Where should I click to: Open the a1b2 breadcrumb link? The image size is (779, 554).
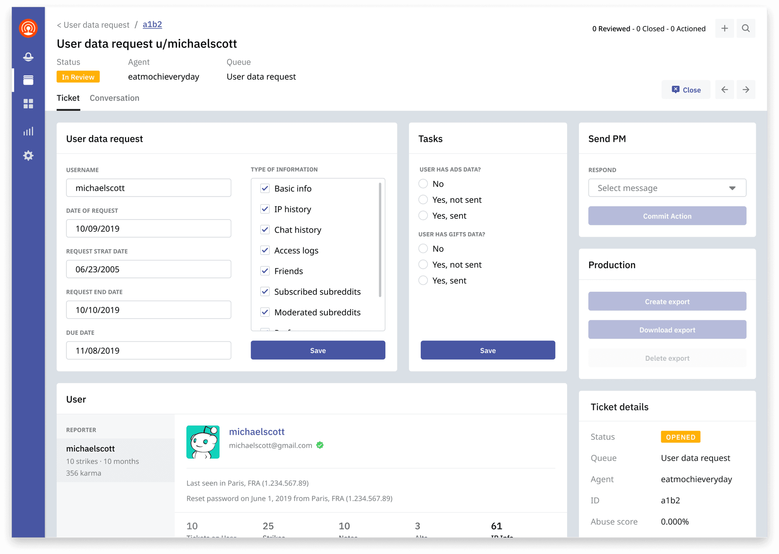(x=152, y=25)
